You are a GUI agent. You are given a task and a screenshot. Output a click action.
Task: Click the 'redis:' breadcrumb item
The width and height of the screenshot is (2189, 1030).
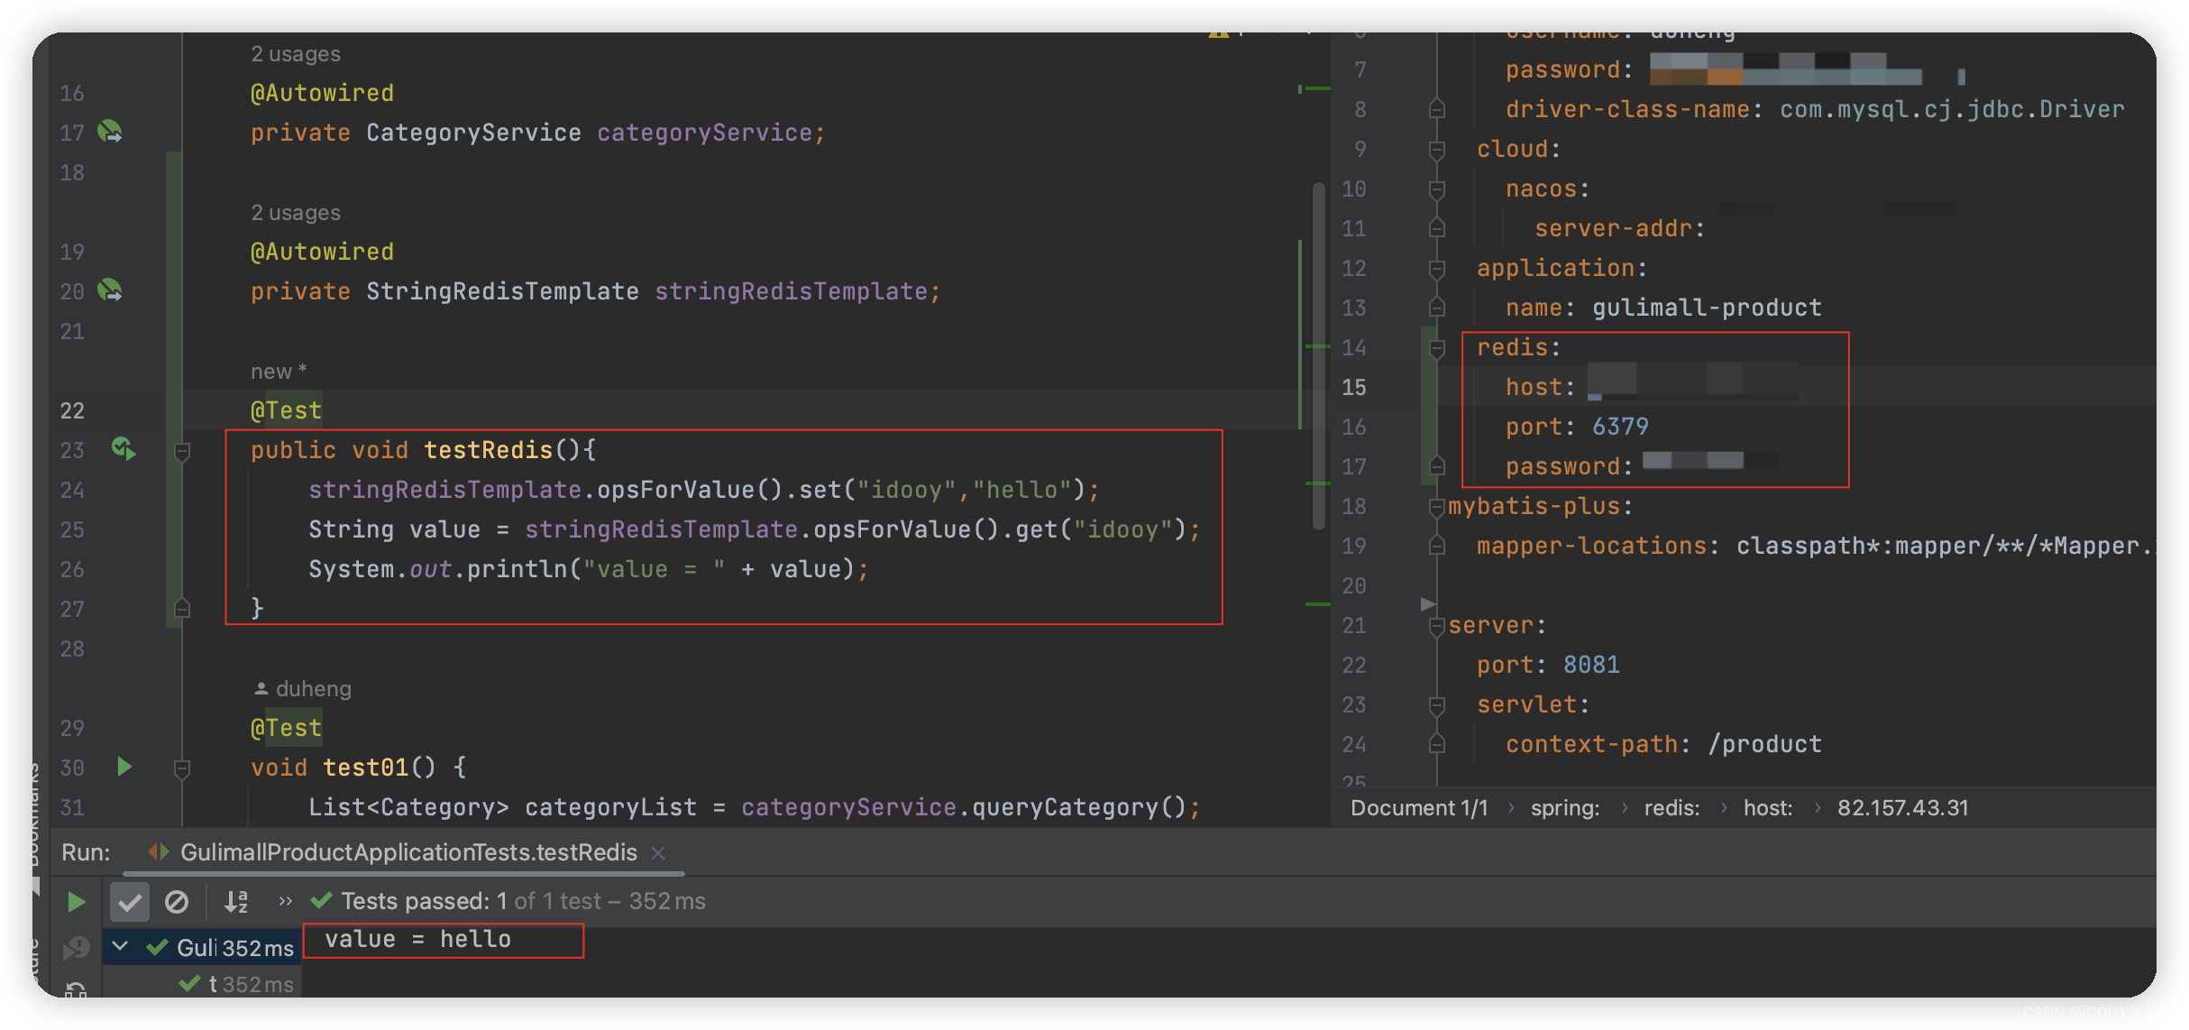pyautogui.click(x=1672, y=807)
